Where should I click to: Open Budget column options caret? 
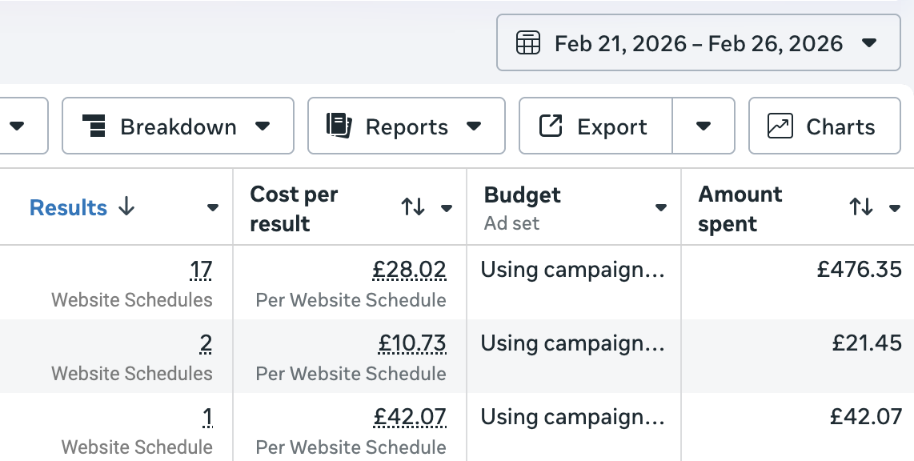(x=660, y=208)
